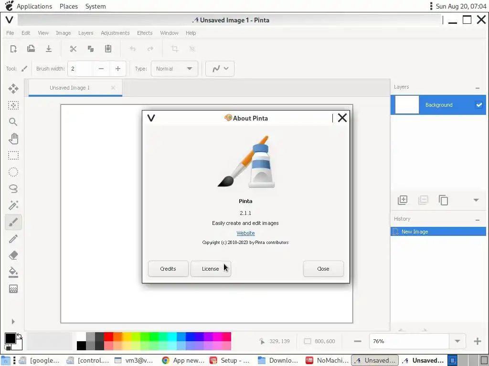Expand the layers panel more options arrow
Screen dimensions: 489x366
pos(476,200)
